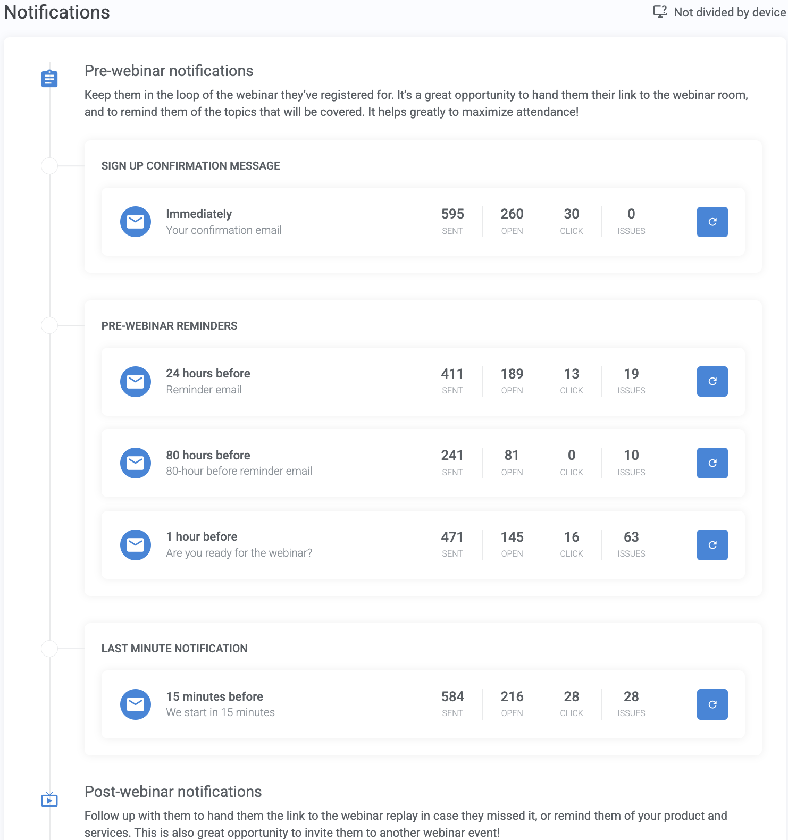Screen dimensions: 788x840
Task: Click the mail icon for 80 hours reminder
Action: pos(136,463)
